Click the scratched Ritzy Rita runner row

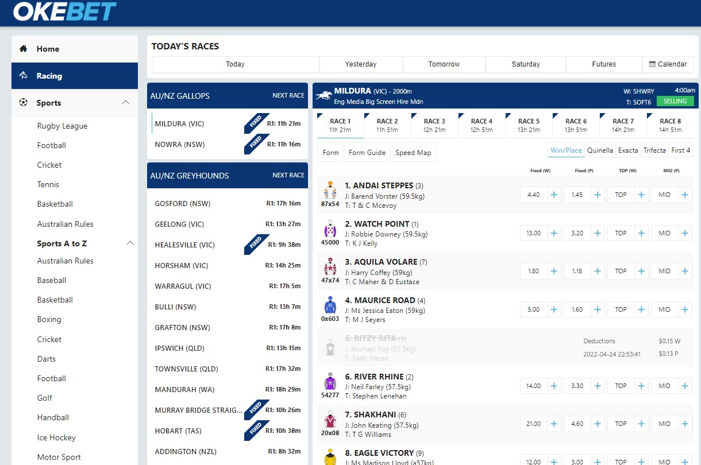pyautogui.click(x=506, y=348)
